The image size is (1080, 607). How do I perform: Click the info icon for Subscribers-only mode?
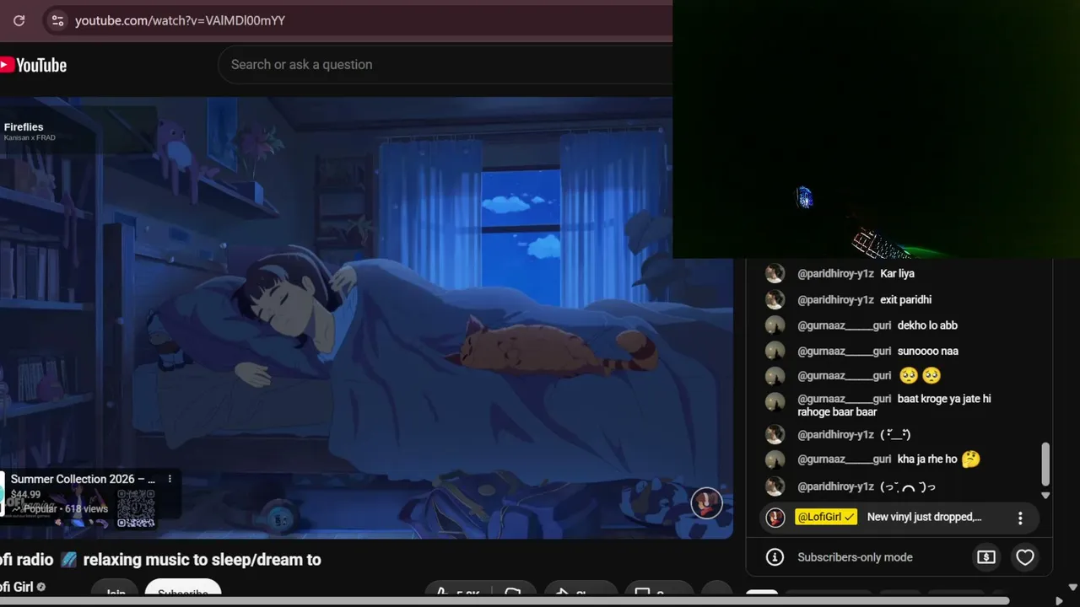coord(775,557)
